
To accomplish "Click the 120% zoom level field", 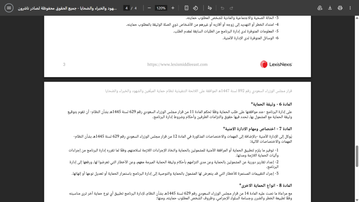I will [161, 8].
